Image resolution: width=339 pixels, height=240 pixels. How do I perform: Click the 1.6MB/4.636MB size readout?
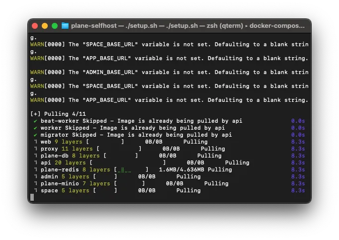pyautogui.click(x=181, y=169)
